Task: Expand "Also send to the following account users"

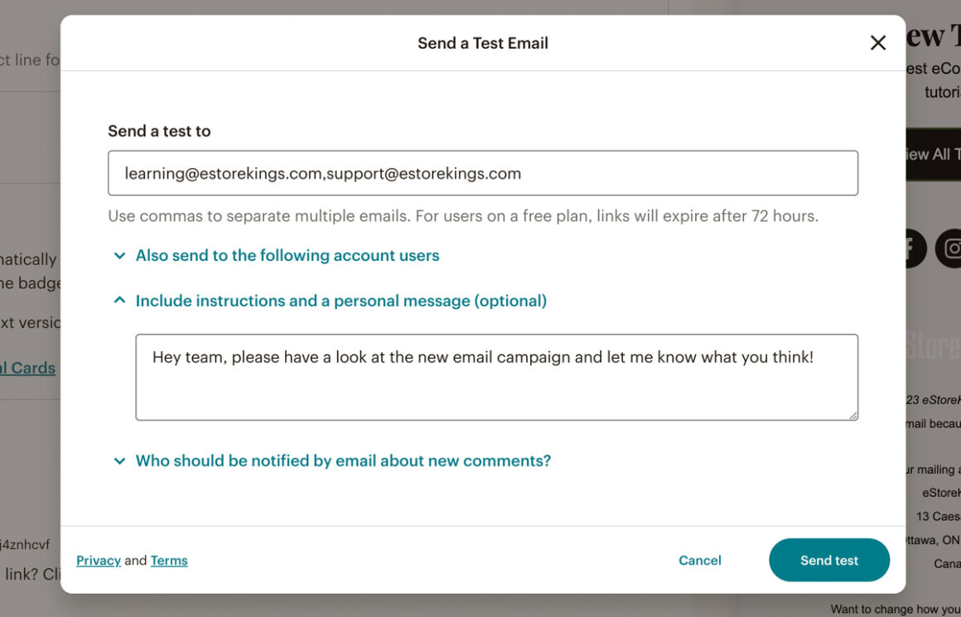Action: click(x=287, y=255)
